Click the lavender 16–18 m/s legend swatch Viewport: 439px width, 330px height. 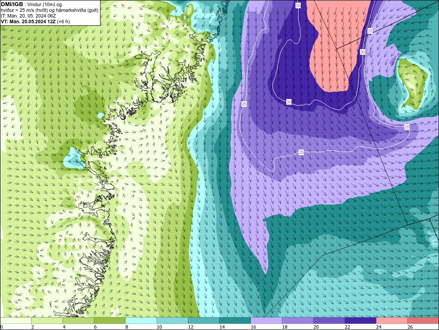(266, 320)
